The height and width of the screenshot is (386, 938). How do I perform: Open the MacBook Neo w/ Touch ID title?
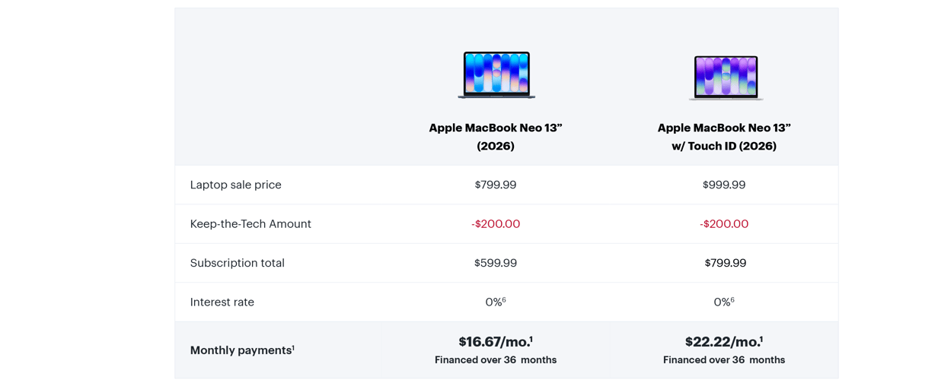pos(724,137)
